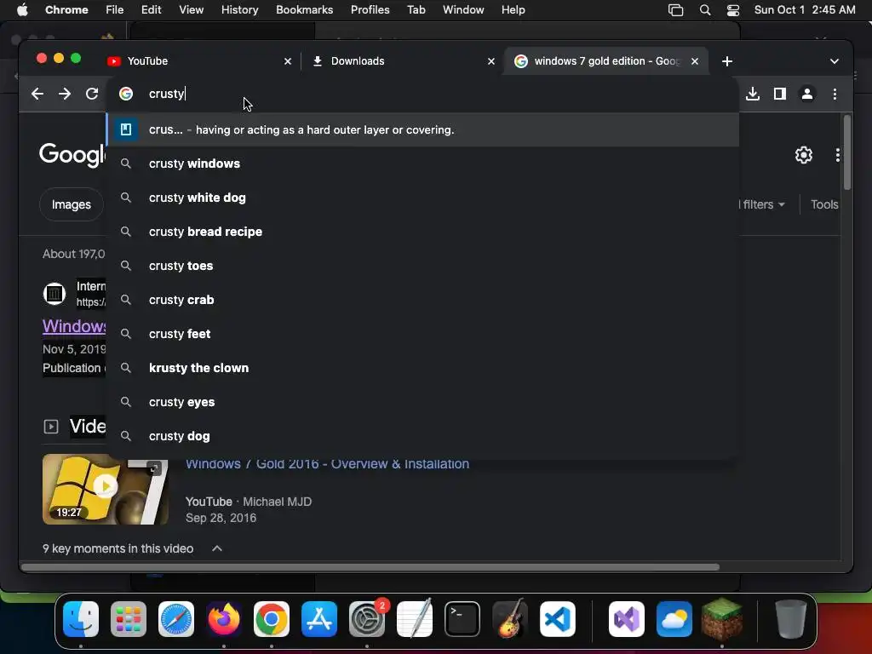Choose suggestion krusty the clown
The height and width of the screenshot is (654, 872).
(x=422, y=368)
